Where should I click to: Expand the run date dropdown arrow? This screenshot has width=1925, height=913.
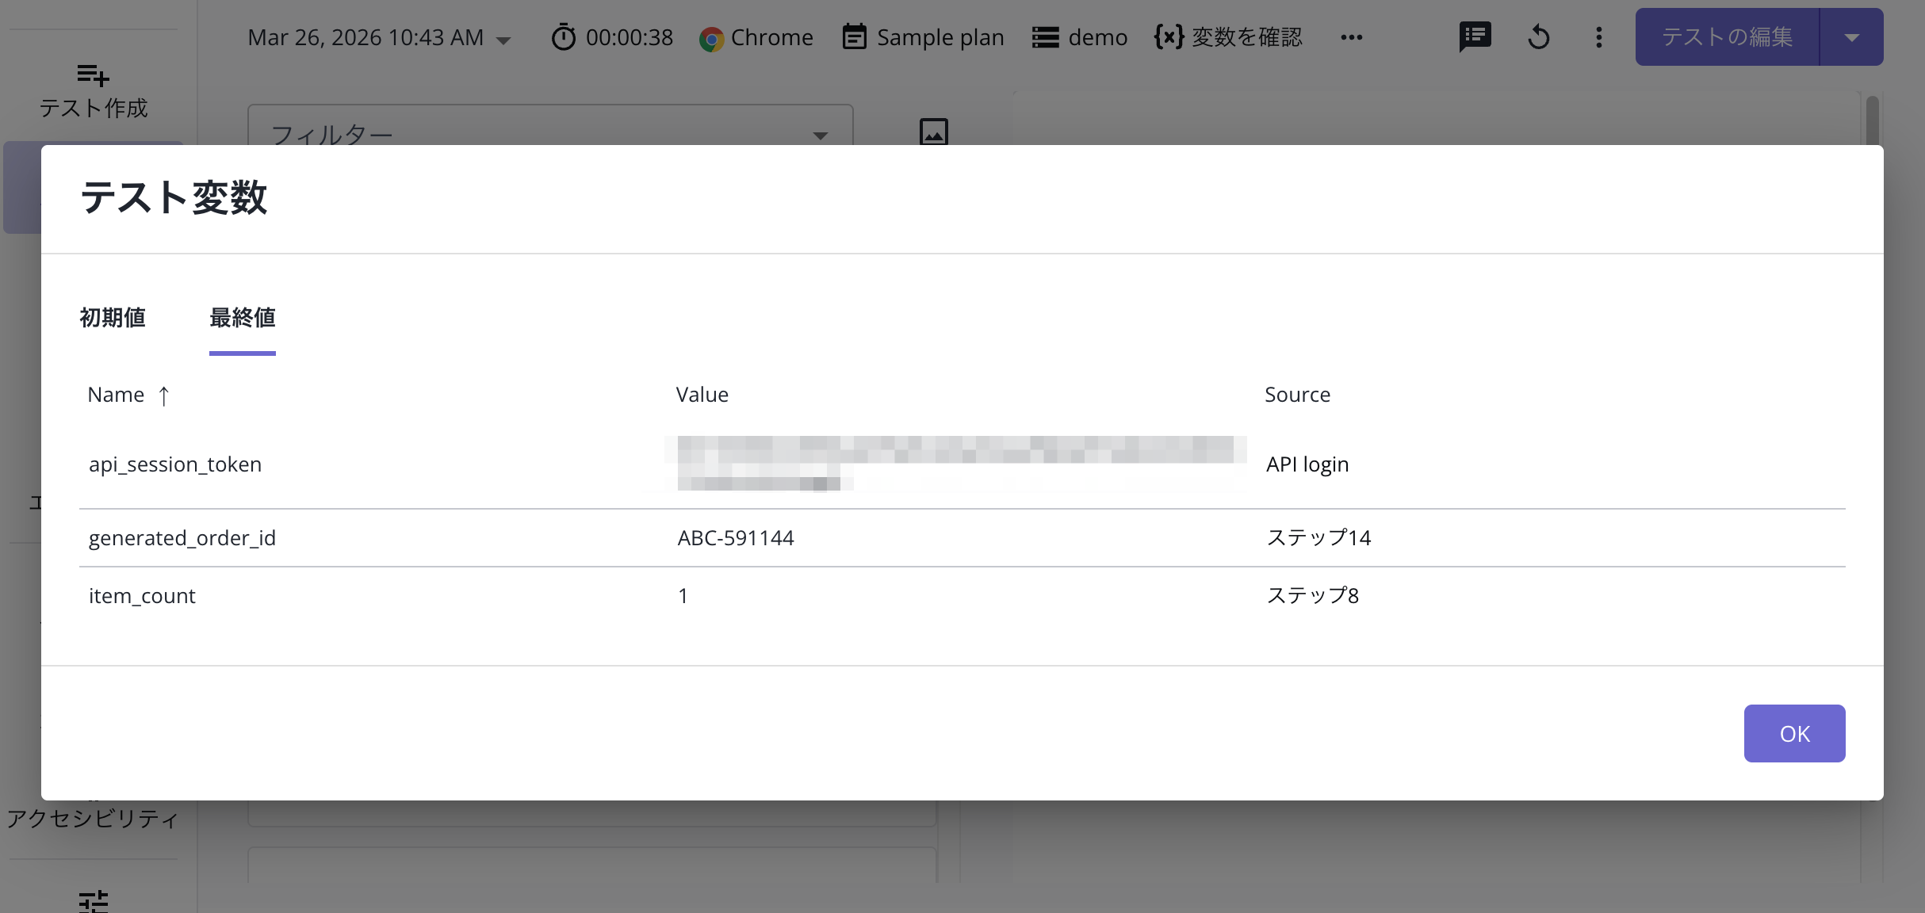[503, 40]
